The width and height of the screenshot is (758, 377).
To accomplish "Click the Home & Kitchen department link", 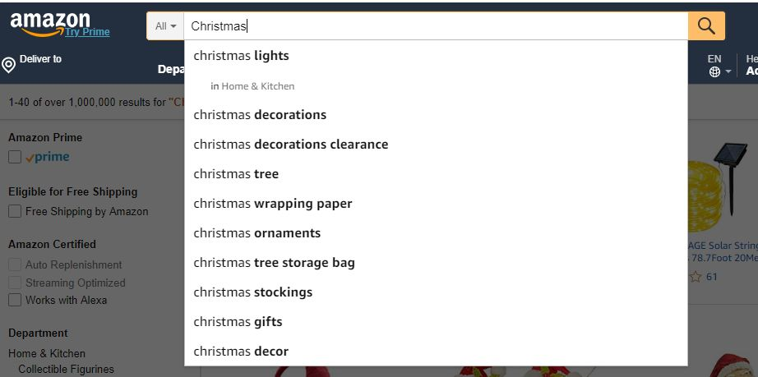I will 46,353.
